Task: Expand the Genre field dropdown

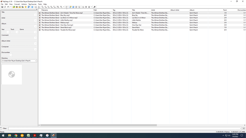Action: pyautogui.click(x=35, y=32)
